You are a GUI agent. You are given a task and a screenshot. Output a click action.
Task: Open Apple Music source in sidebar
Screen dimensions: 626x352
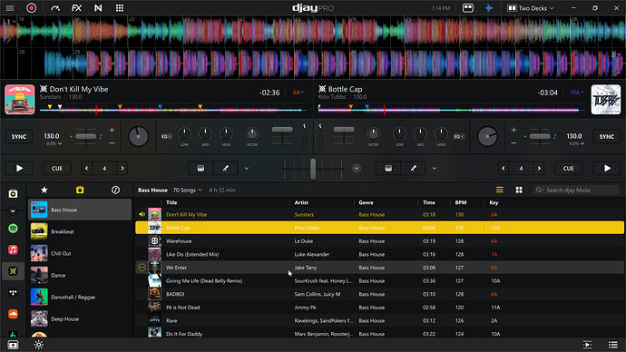[x=13, y=249]
